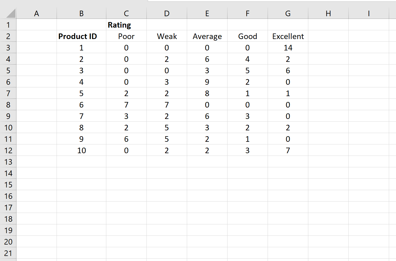
Task: Select column C header
Action: click(x=126, y=13)
